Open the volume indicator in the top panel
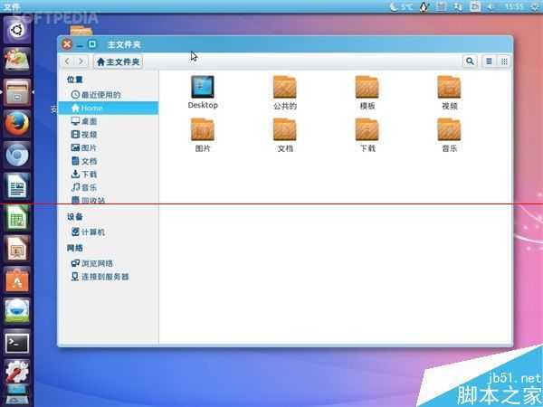Screen dimensions: 543x407 click(x=491, y=6)
